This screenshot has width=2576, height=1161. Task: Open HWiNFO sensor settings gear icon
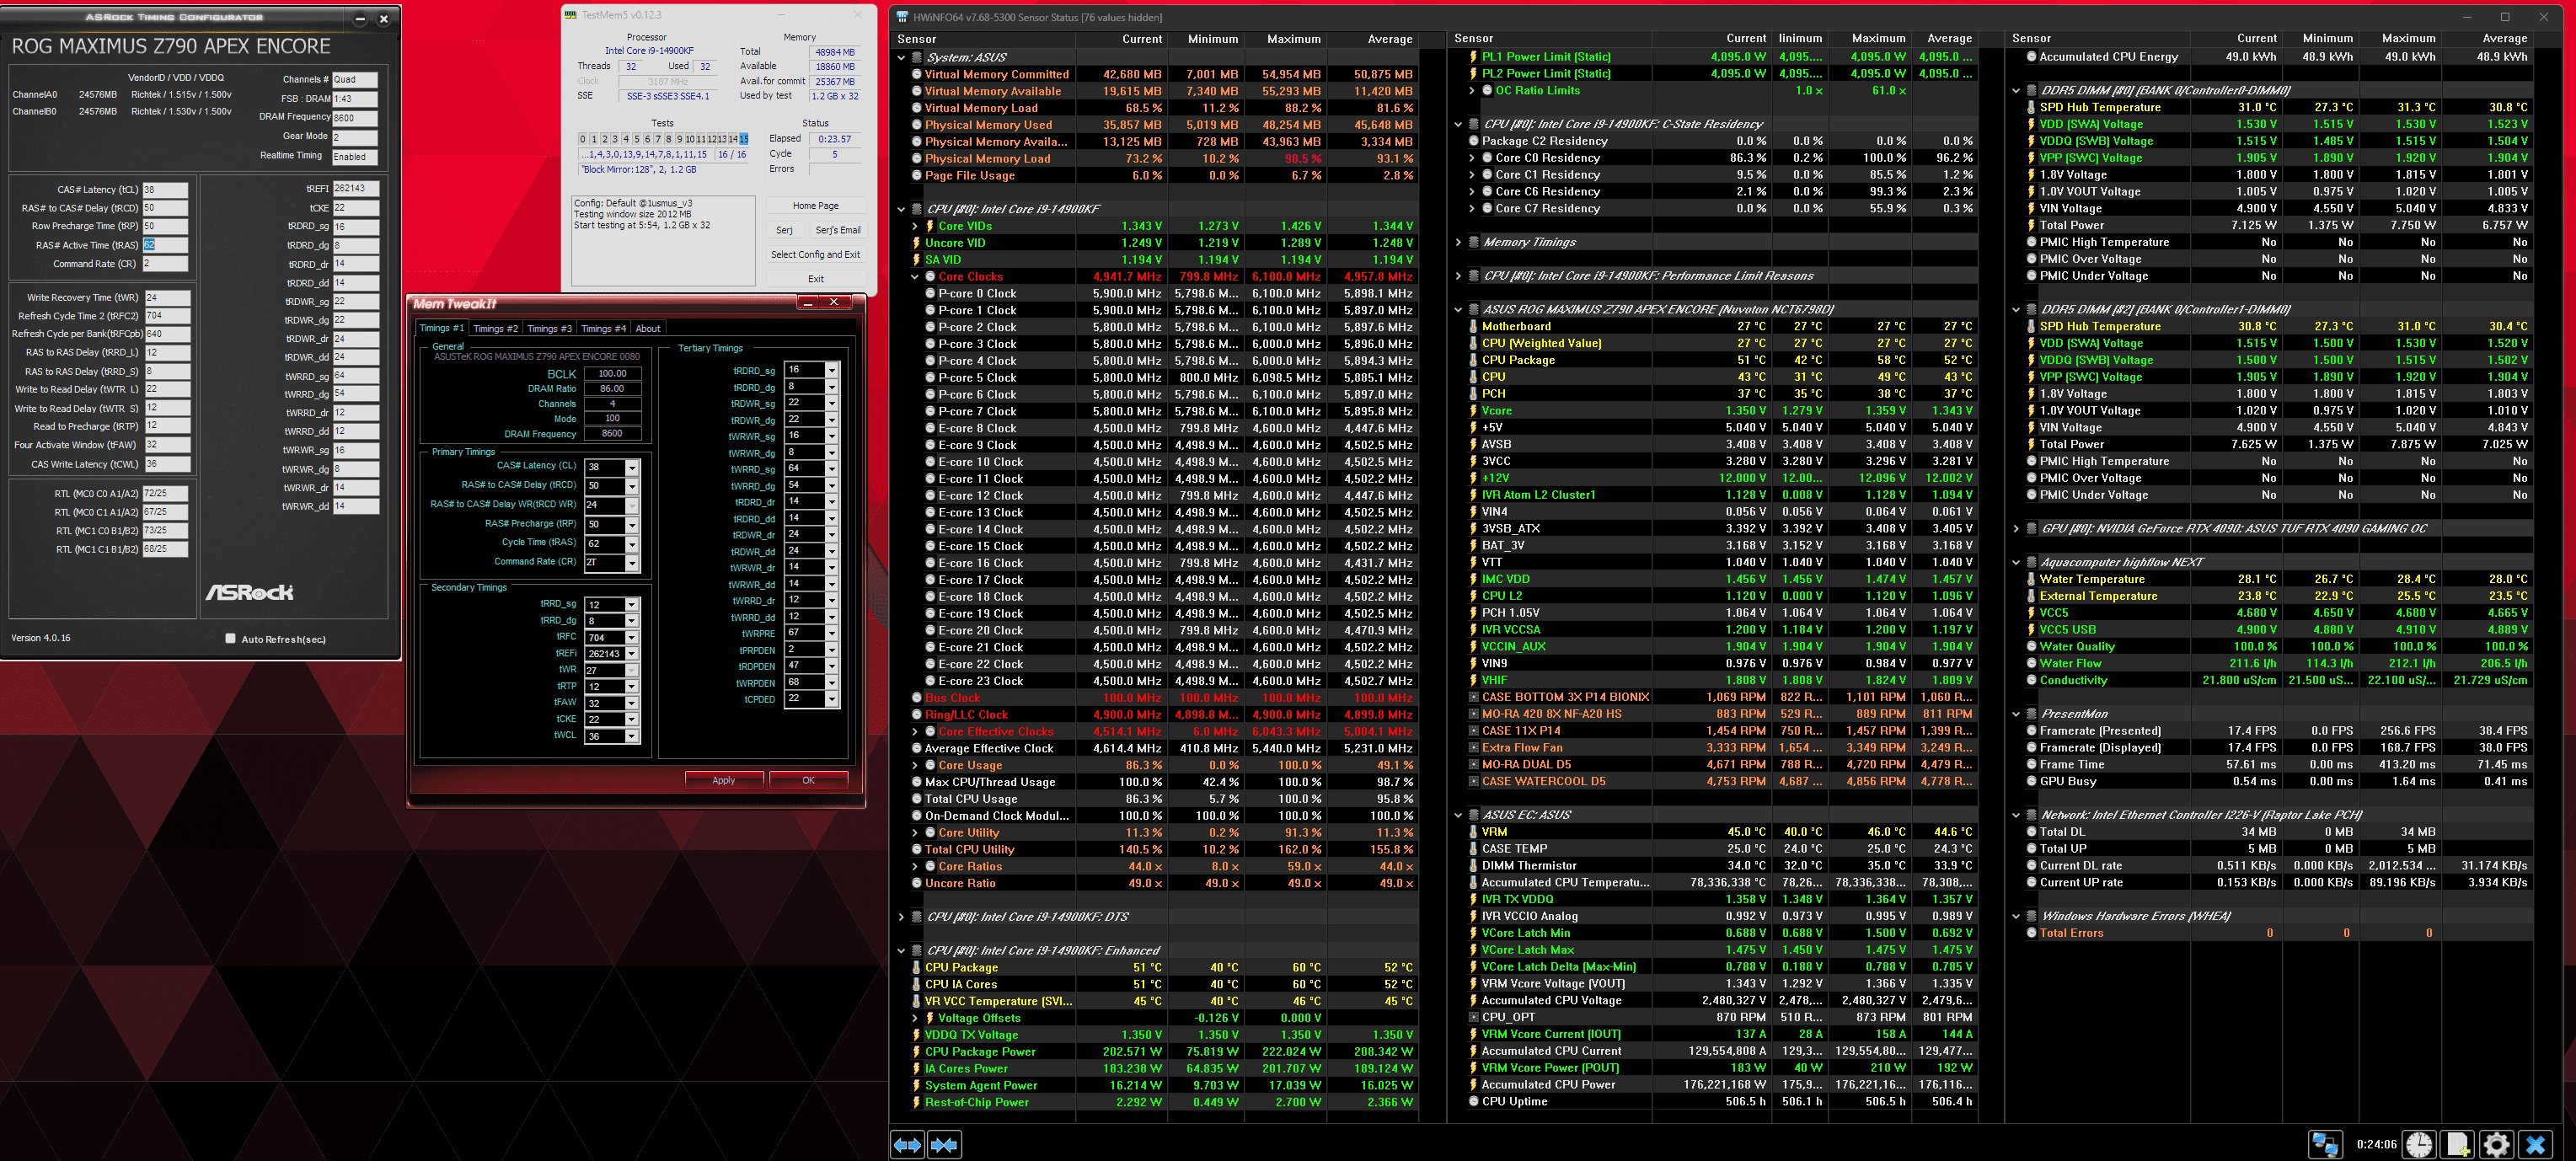pyautogui.click(x=2496, y=1144)
